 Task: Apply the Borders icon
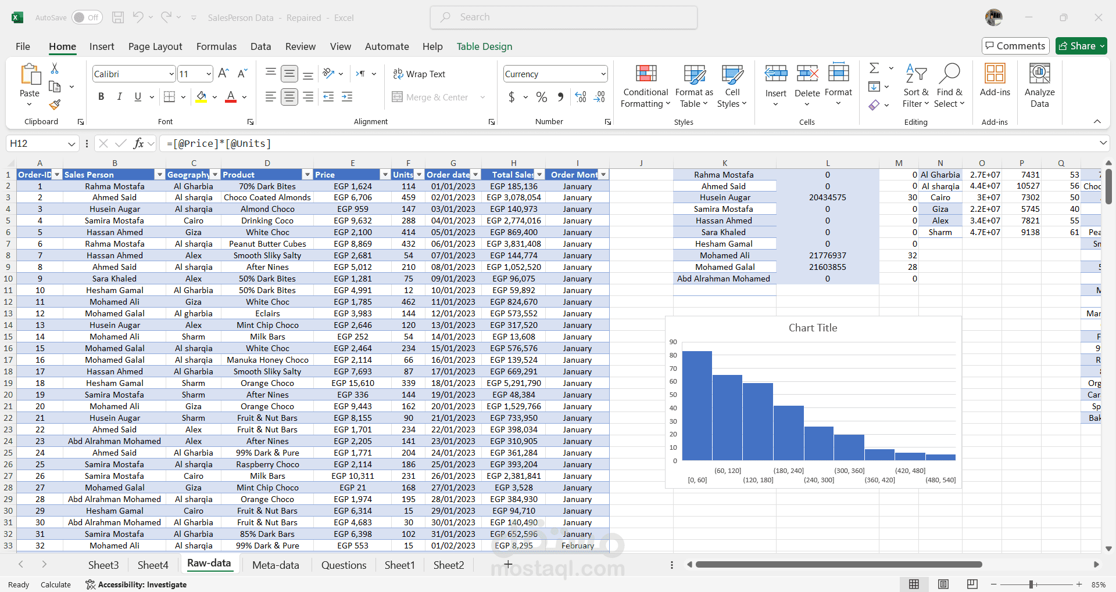pyautogui.click(x=169, y=97)
